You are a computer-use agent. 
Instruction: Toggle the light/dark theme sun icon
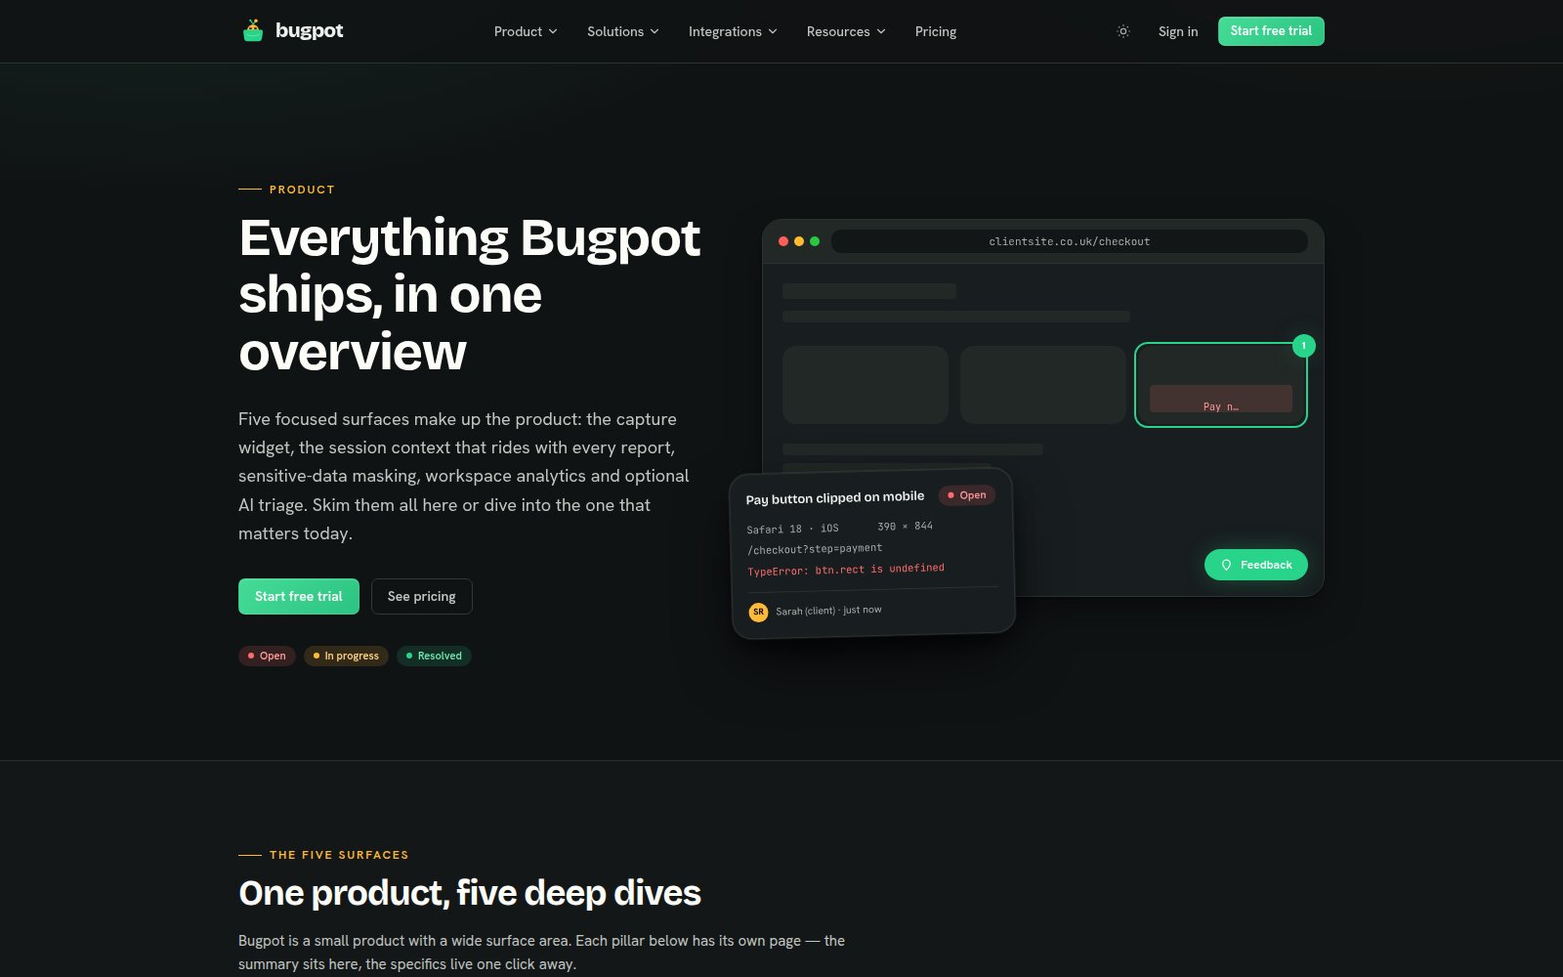tap(1123, 31)
